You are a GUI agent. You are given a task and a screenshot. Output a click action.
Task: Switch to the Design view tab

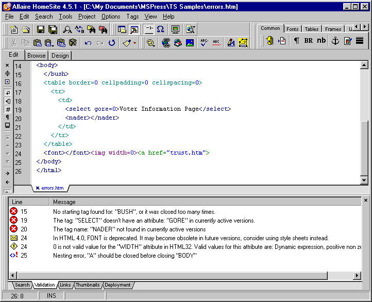tap(60, 56)
